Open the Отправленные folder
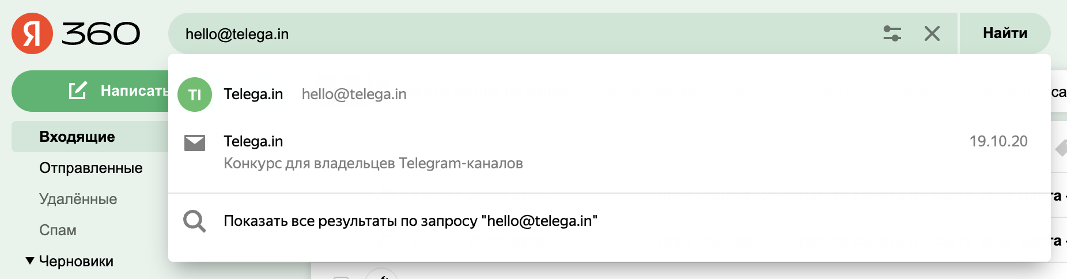The width and height of the screenshot is (1067, 279). [91, 168]
